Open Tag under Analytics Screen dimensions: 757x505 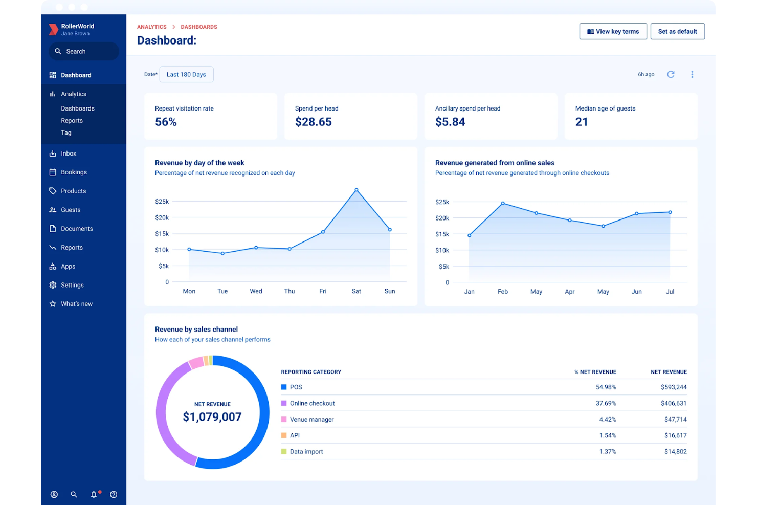(66, 133)
